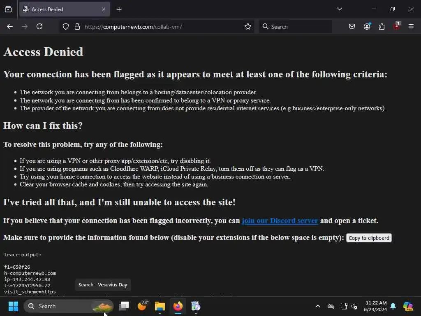This screenshot has height=316, width=421.
Task: Click the Firefox Search box
Action: pyautogui.click(x=295, y=27)
